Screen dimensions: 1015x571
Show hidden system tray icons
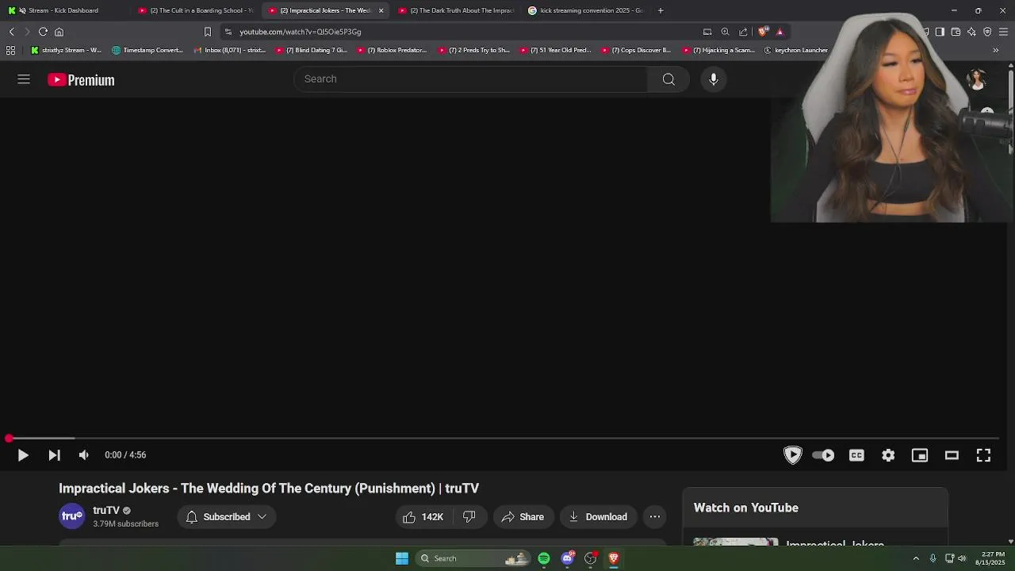tap(916, 558)
